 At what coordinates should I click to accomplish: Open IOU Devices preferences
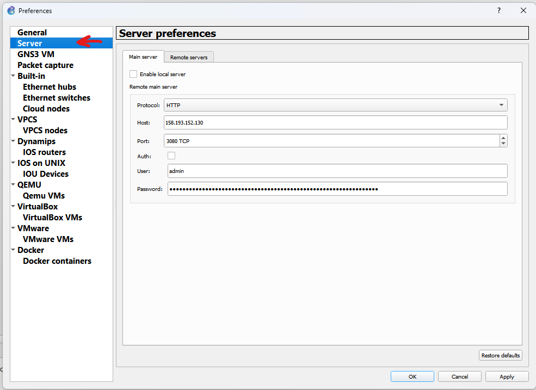coord(46,174)
